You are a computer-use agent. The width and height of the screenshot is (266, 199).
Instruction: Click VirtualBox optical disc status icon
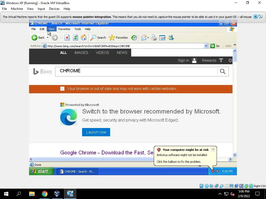(207, 186)
